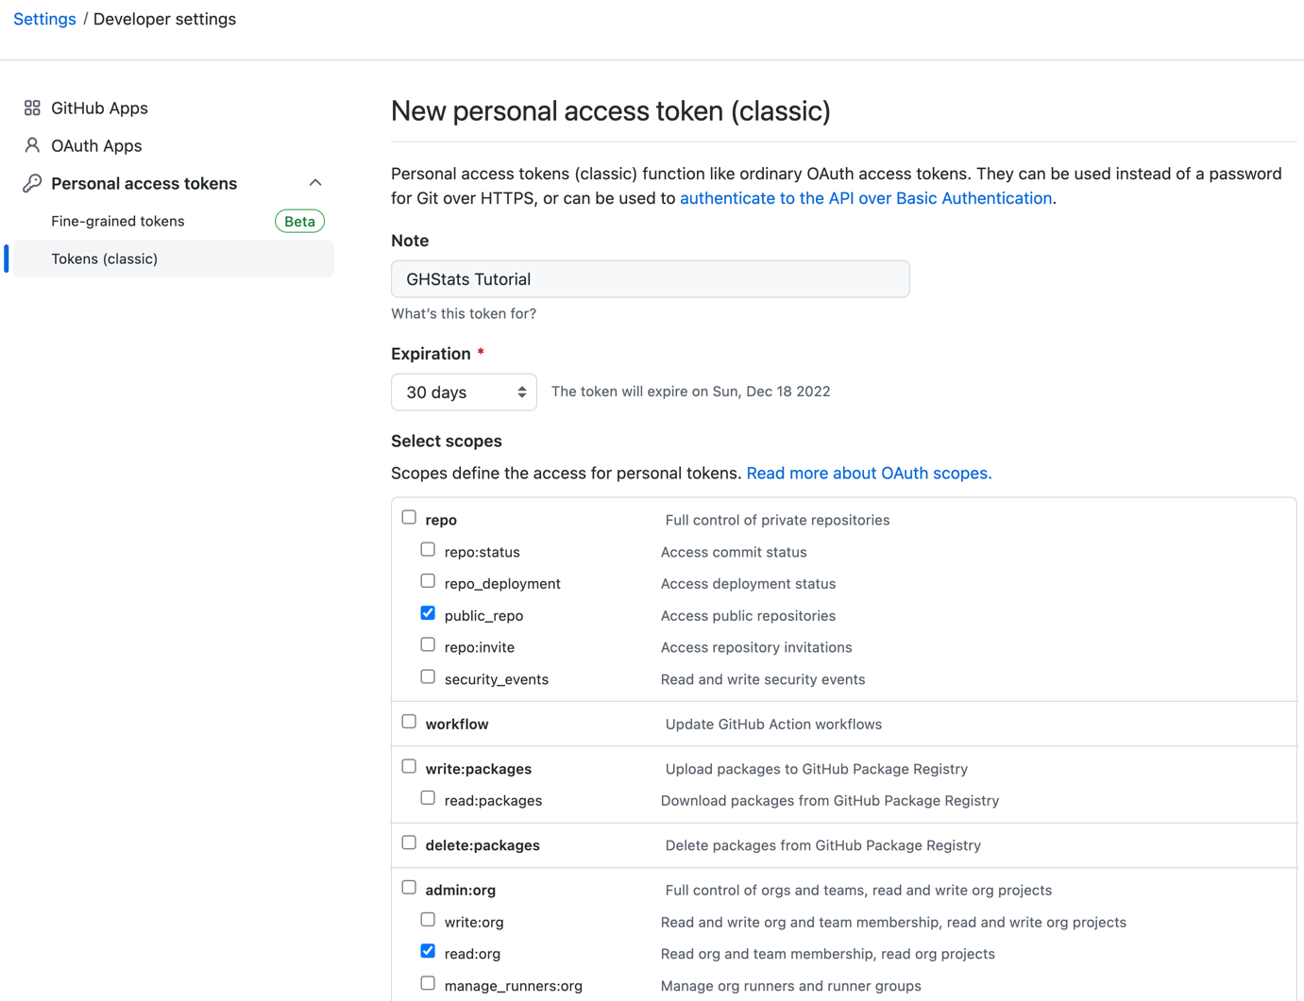
Task: Disable the public_repo checkbox
Action: [x=428, y=612]
